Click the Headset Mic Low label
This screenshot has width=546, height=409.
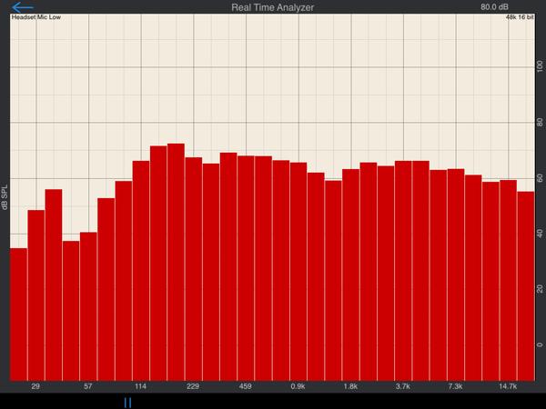tap(36, 17)
